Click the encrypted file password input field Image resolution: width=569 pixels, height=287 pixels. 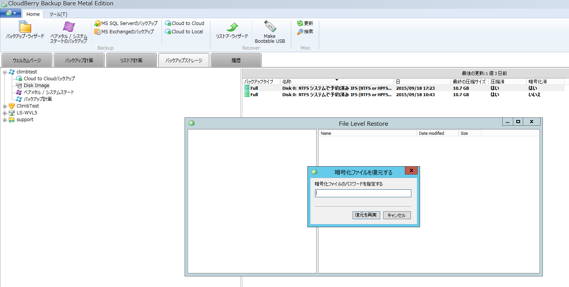tap(363, 193)
